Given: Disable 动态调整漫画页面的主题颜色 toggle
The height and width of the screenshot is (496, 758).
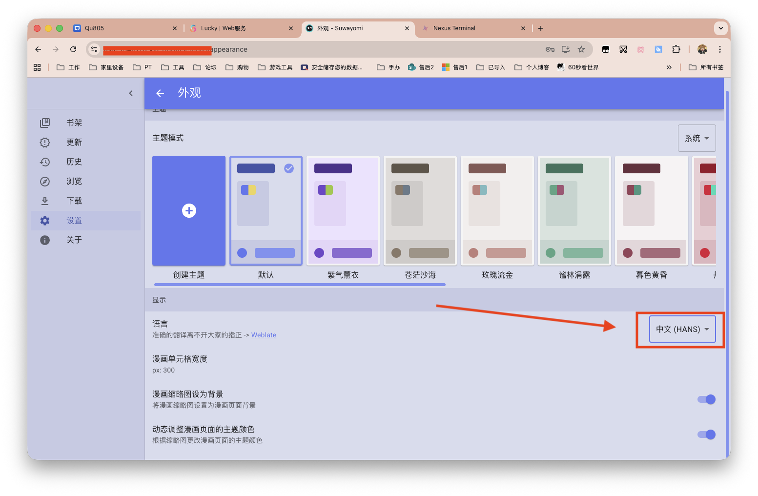Looking at the screenshot, I should tap(706, 434).
